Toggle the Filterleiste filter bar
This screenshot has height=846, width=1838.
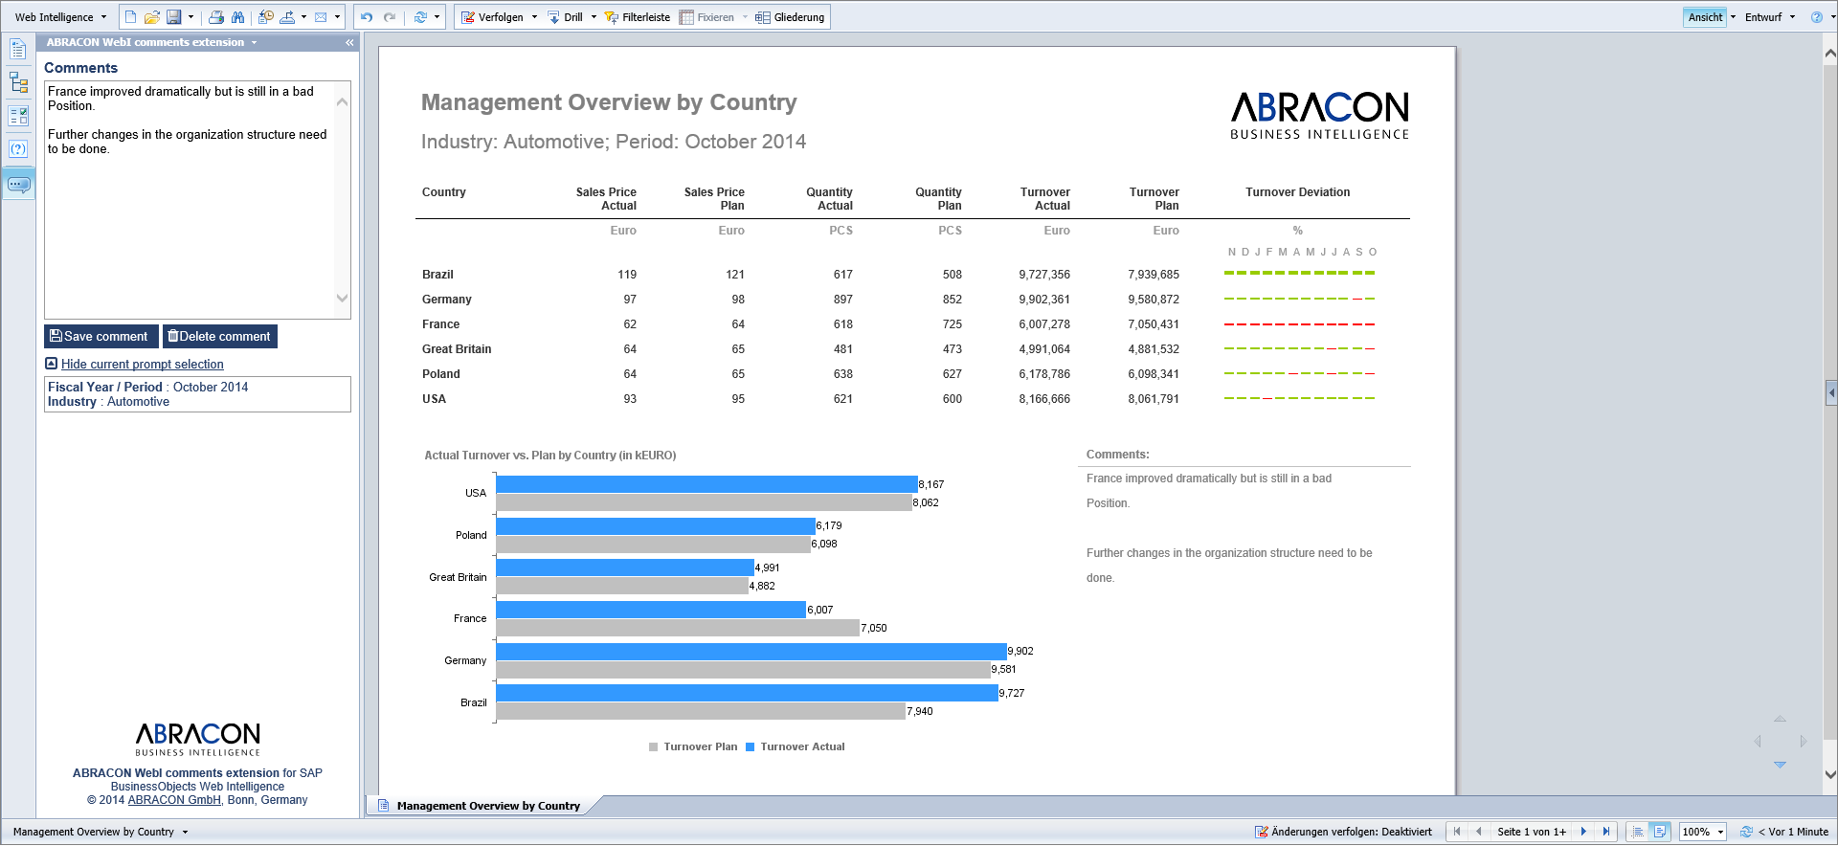coord(637,17)
